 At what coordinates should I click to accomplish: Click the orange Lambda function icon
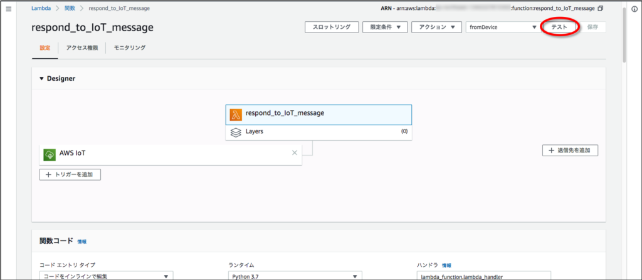[x=236, y=114]
